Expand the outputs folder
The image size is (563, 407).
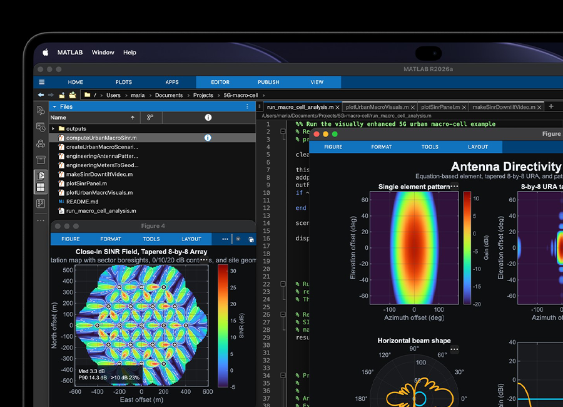[x=53, y=128]
